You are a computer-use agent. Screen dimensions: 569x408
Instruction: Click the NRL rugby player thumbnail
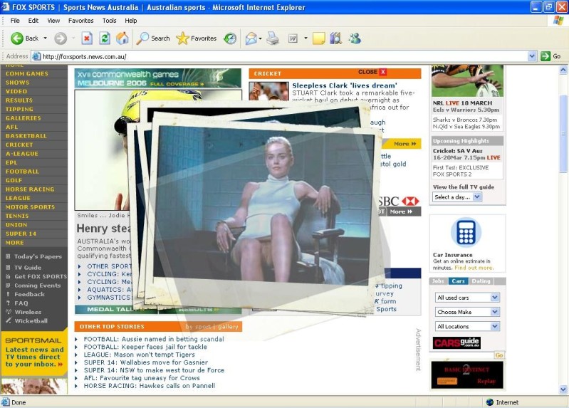(x=467, y=81)
